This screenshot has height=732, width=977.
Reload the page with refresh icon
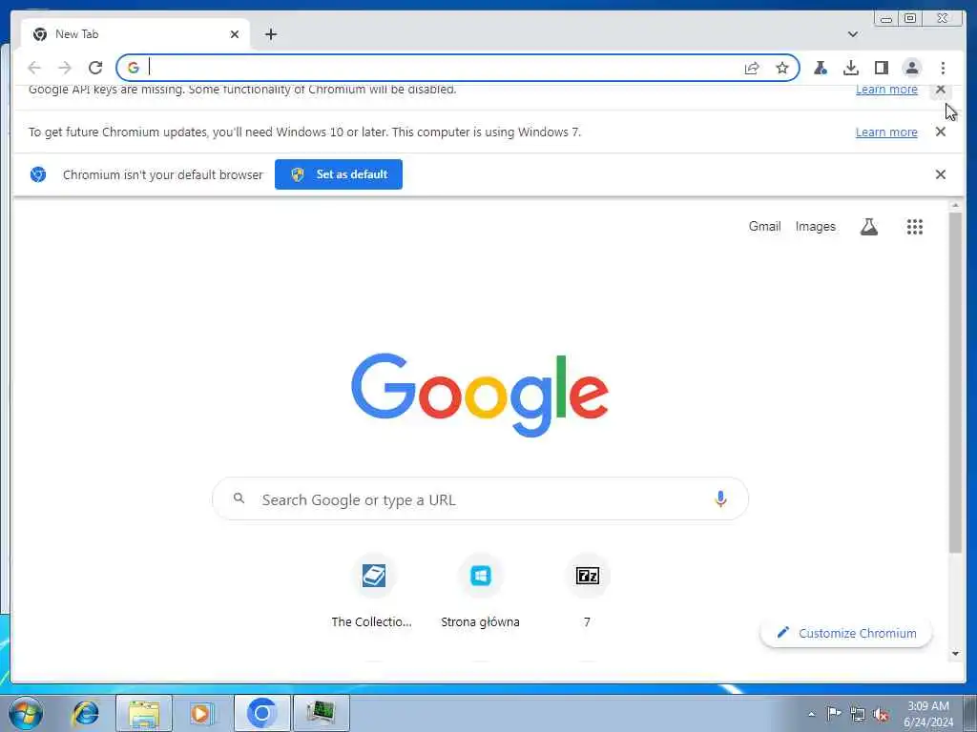pyautogui.click(x=95, y=68)
